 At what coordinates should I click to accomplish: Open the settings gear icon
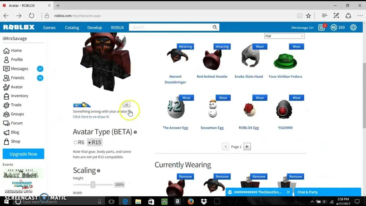353,27
